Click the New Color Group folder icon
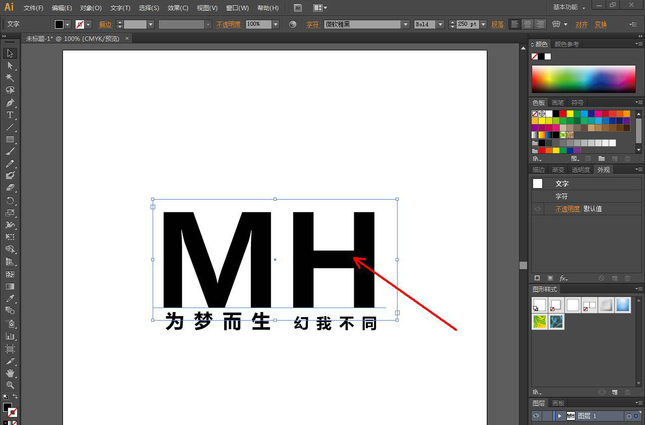Viewport: 645px width, 425px height. pyautogui.click(x=601, y=158)
